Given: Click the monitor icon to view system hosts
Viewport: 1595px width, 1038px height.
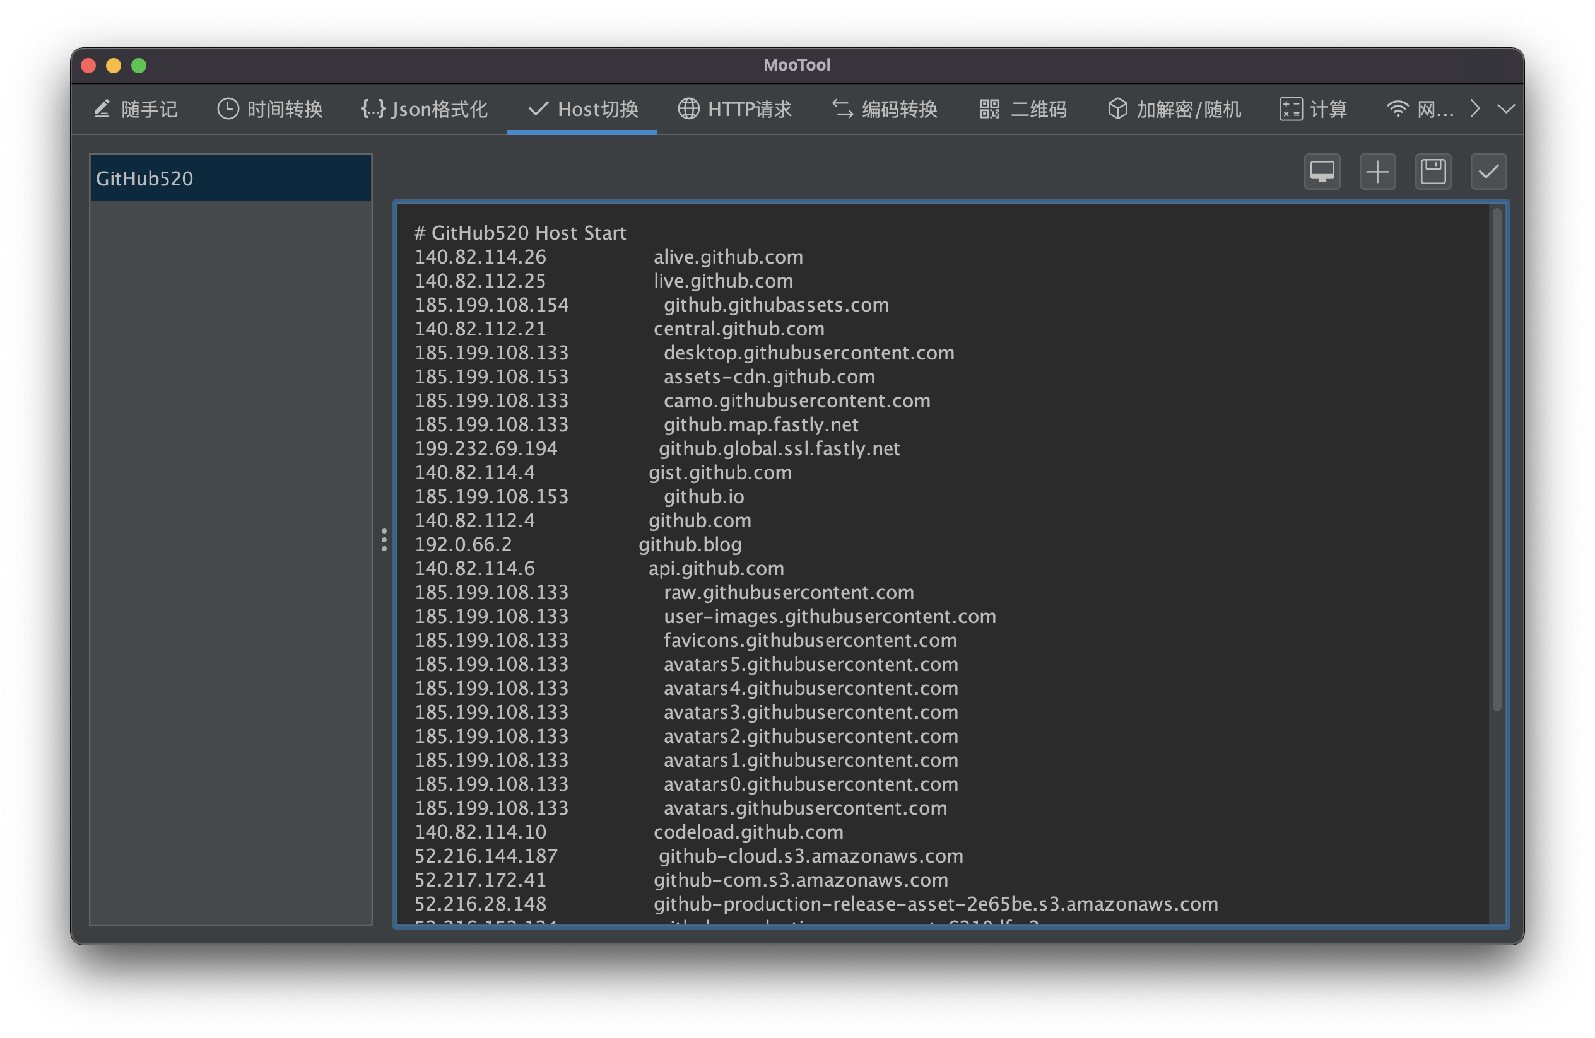Looking at the screenshot, I should coord(1322,172).
